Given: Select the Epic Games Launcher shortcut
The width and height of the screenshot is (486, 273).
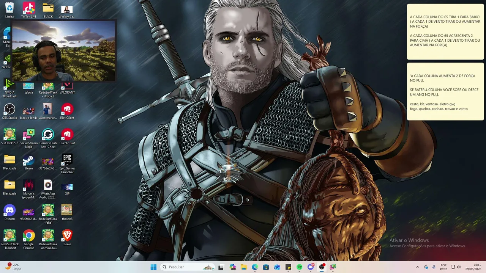Looking at the screenshot, I should [x=67, y=164].
